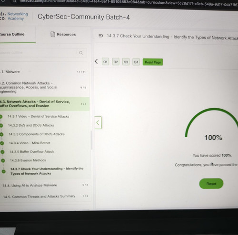The image size is (238, 235).
Task: Click green checkmark beside 14.3.4 Mirai Botnet
Action: click(x=2, y=143)
